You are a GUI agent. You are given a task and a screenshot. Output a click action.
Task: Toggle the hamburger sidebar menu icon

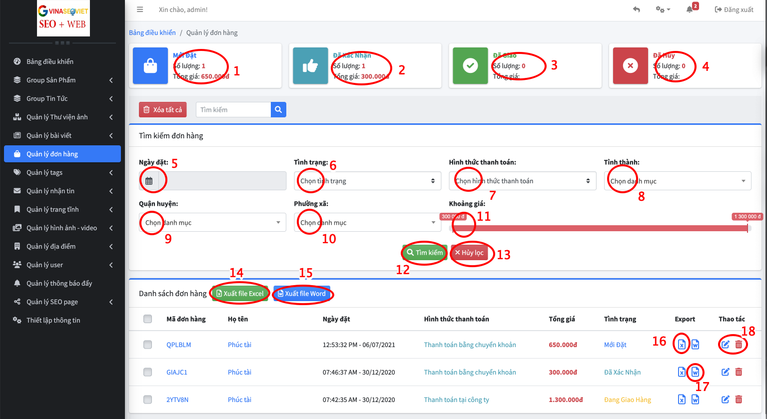tap(140, 9)
